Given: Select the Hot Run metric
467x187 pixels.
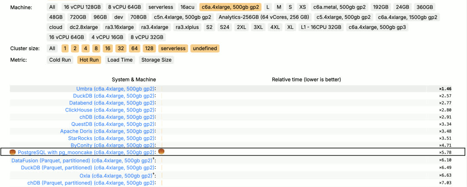Looking at the screenshot, I should pyautogui.click(x=89, y=60).
